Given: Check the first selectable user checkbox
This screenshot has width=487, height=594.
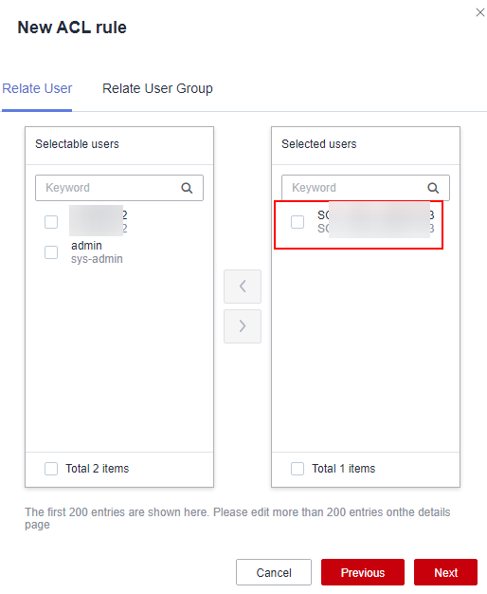Looking at the screenshot, I should pos(51,222).
